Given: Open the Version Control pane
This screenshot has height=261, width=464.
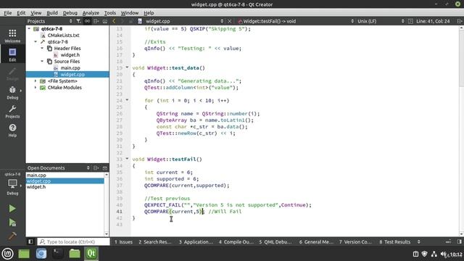Looking at the screenshot, I should [355, 241].
